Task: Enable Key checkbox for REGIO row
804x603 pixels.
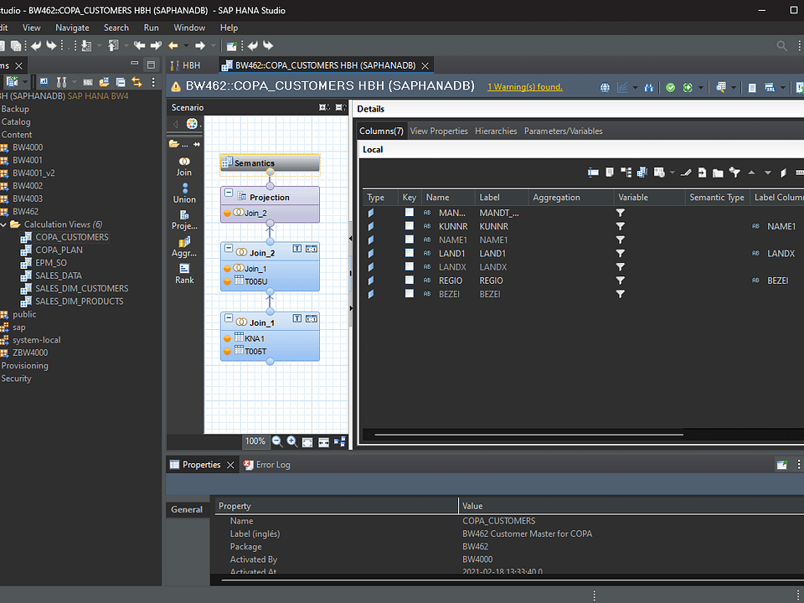Action: coord(410,281)
